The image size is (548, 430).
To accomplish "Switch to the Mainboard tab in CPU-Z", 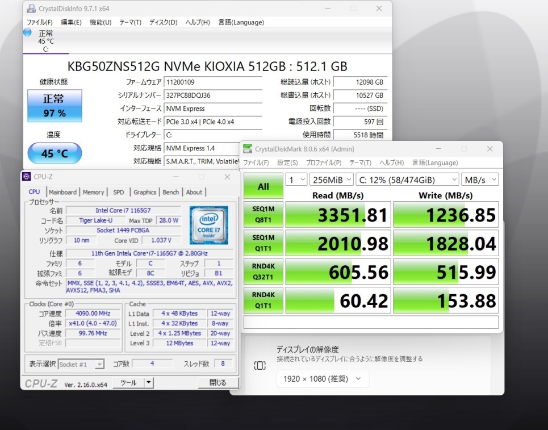I will pyautogui.click(x=62, y=192).
